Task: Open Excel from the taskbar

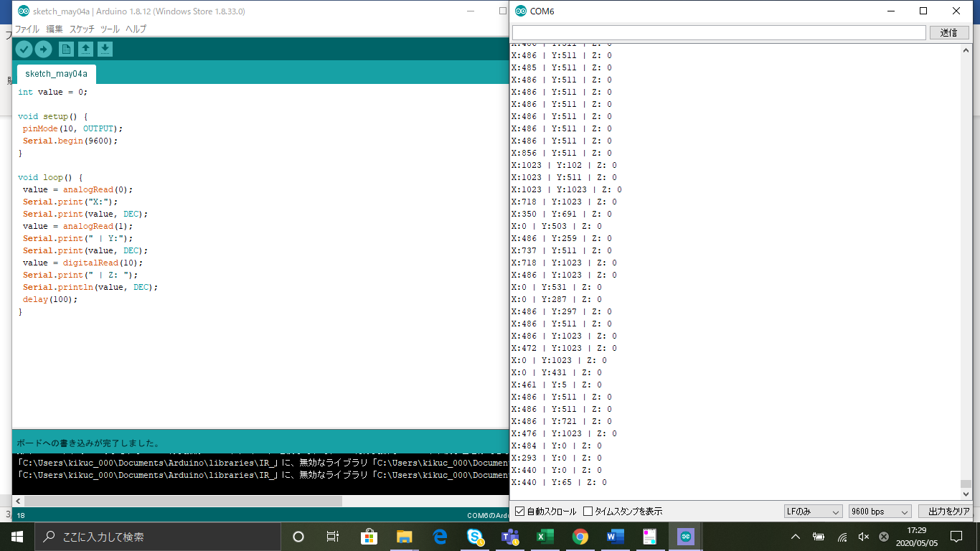Action: tap(545, 537)
